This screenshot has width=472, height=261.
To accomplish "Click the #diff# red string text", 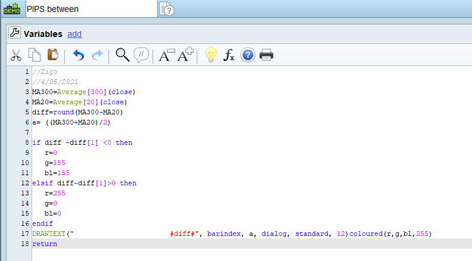I will tap(182, 234).
